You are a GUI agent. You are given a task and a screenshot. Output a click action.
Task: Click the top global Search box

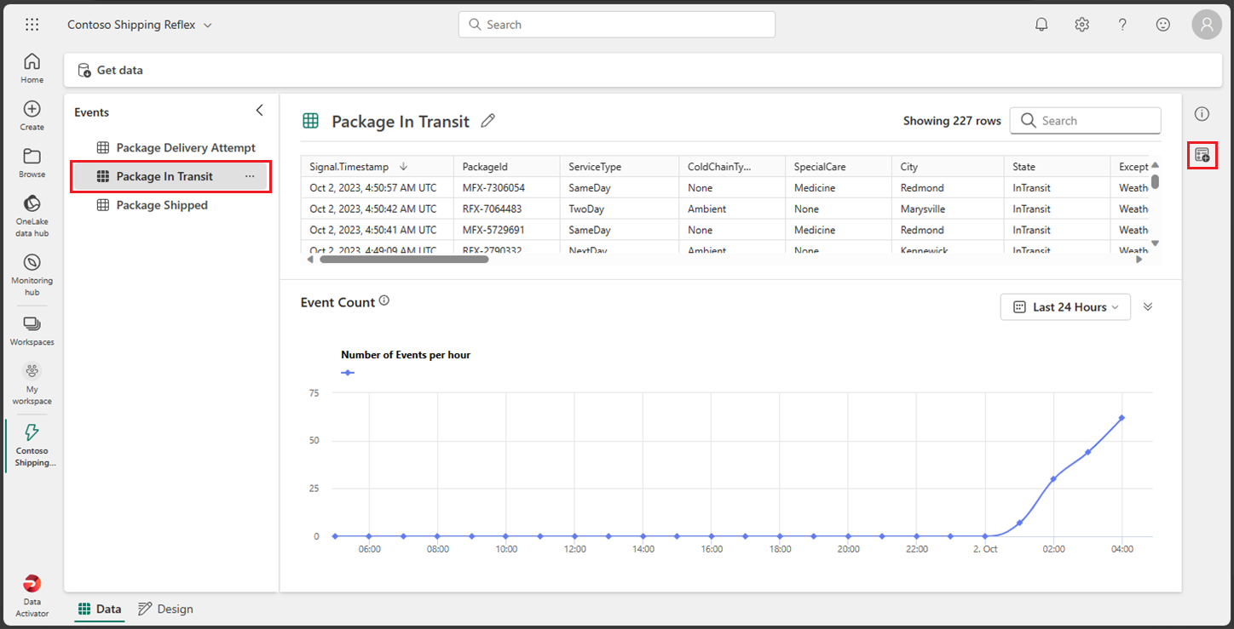tap(617, 25)
